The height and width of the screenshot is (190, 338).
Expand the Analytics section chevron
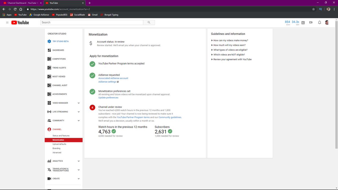tap(79, 161)
